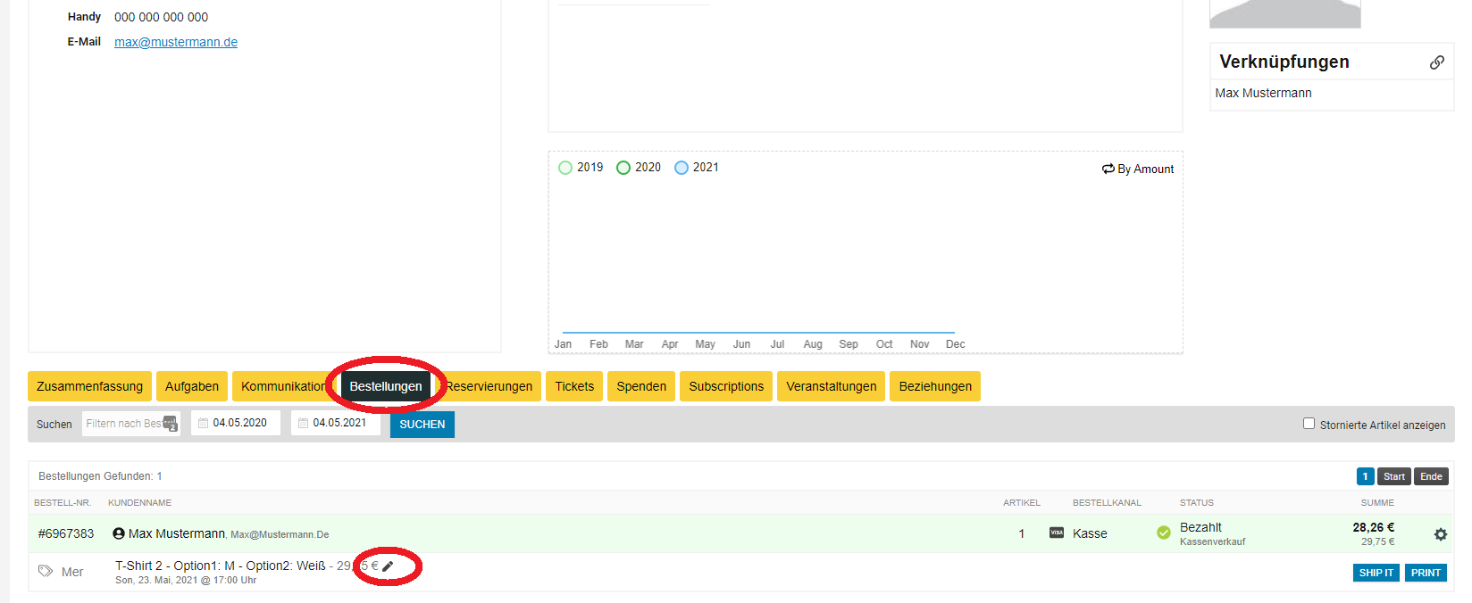Switch to the Reservierungen tab

tap(491, 386)
